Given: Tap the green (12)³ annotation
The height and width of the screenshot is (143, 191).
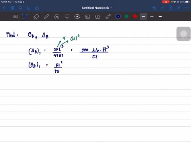Looking at the screenshot, I should point(75,38).
